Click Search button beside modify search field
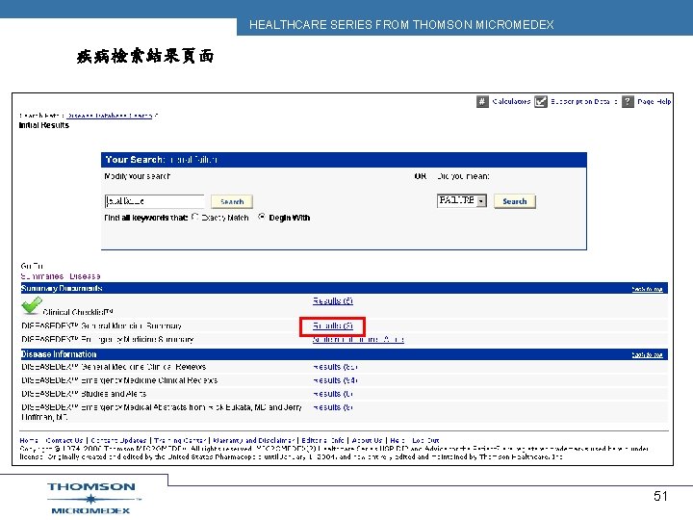This screenshot has width=693, height=520. [232, 201]
